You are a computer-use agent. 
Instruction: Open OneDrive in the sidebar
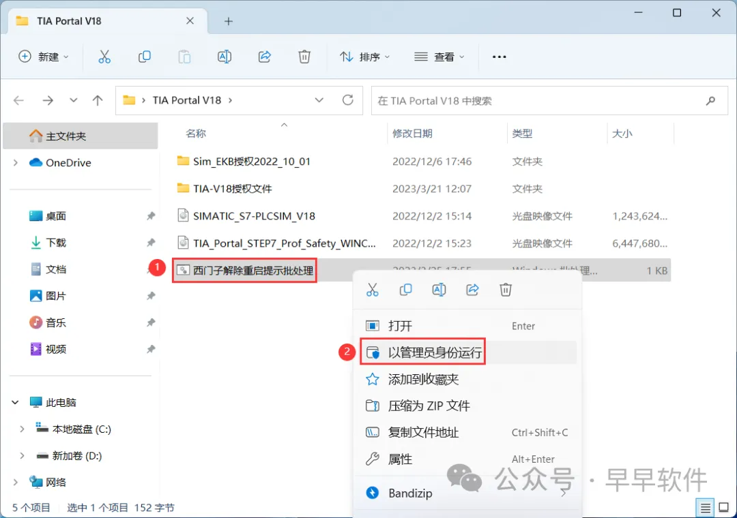click(69, 162)
